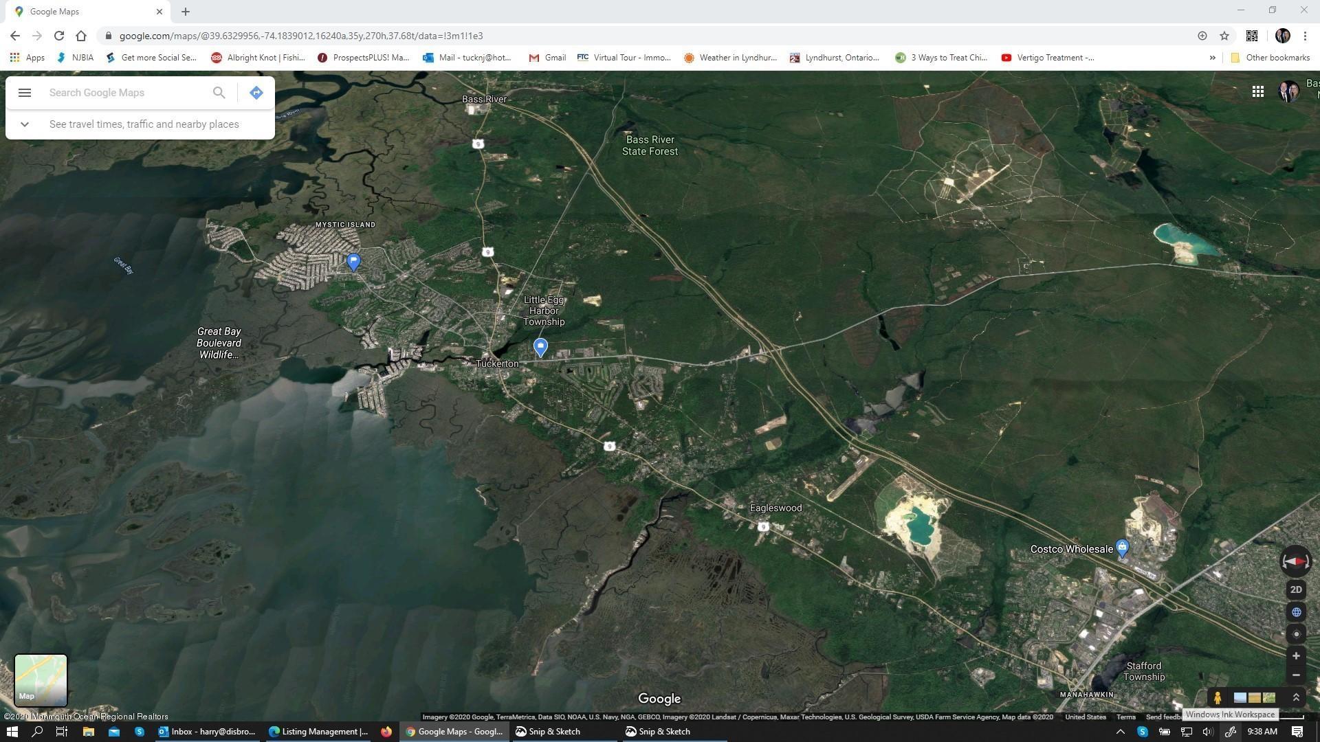Click the search magnifier icon
Image resolution: width=1320 pixels, height=742 pixels.
pos(219,93)
